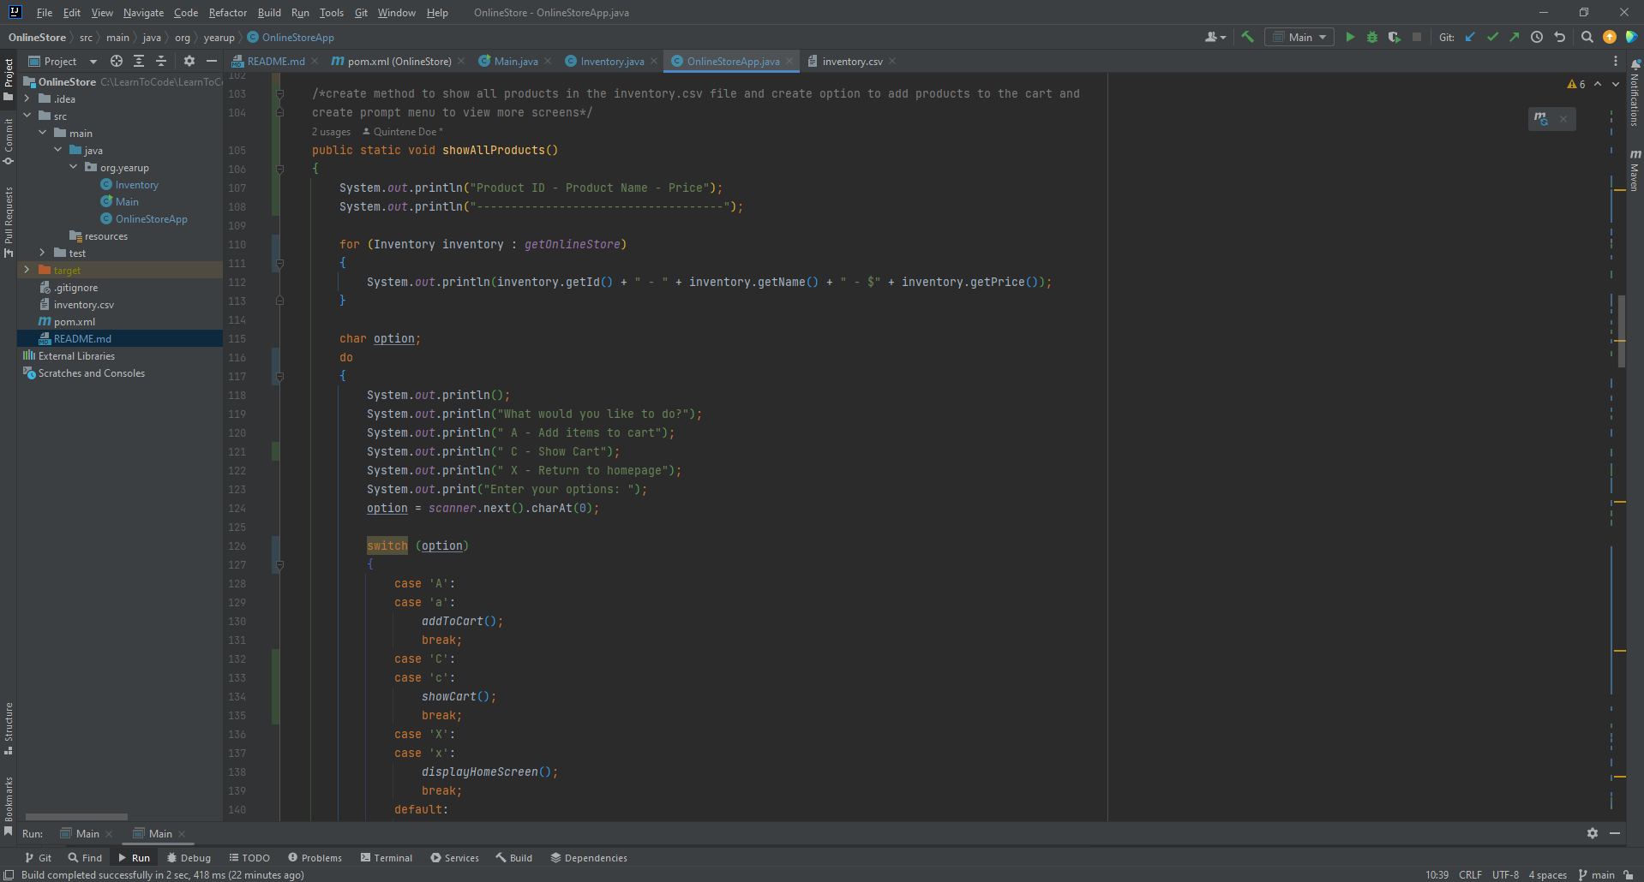This screenshot has height=882, width=1644.
Task: Open the Navigate menu
Action: pos(143,13)
